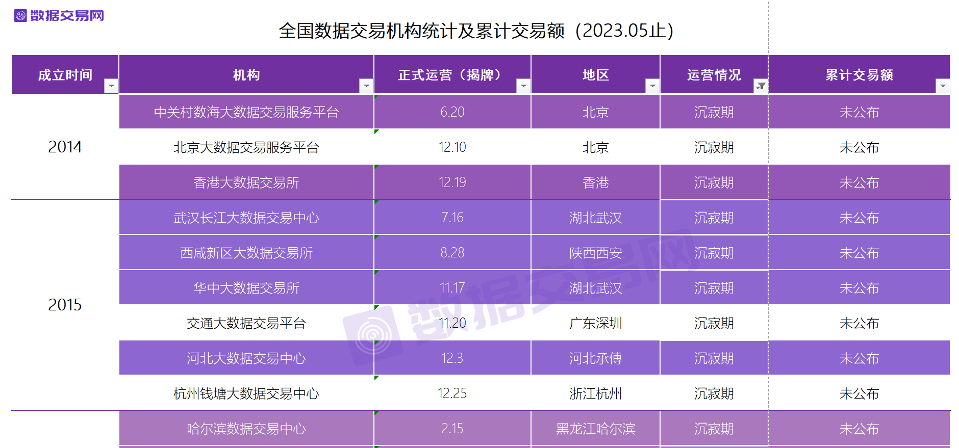The width and height of the screenshot is (959, 448).
Task: Open the 正式运营（揭牌） filter dropdown
Action: 523,86
